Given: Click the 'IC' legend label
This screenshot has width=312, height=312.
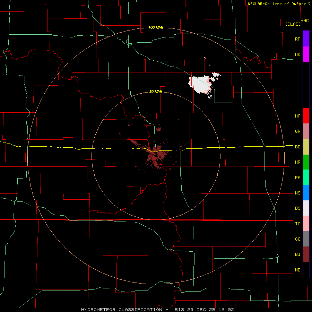Looking at the screenshot, I should (297, 224).
